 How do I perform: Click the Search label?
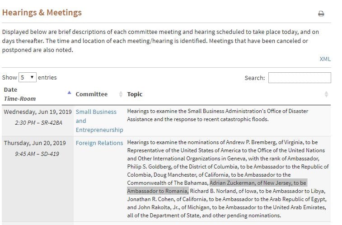click(254, 78)
